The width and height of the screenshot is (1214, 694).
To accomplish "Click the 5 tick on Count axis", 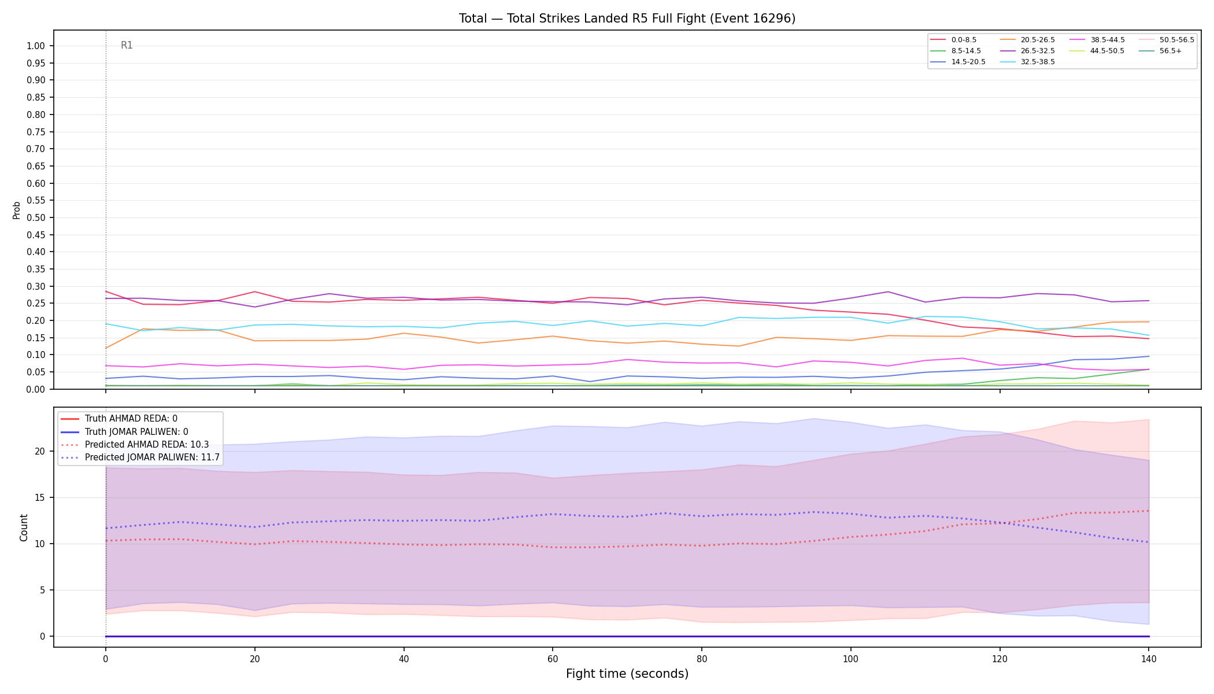I will click(x=42, y=590).
